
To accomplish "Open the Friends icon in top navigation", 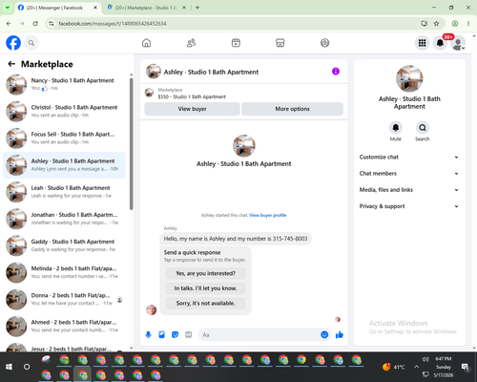I will tap(191, 43).
